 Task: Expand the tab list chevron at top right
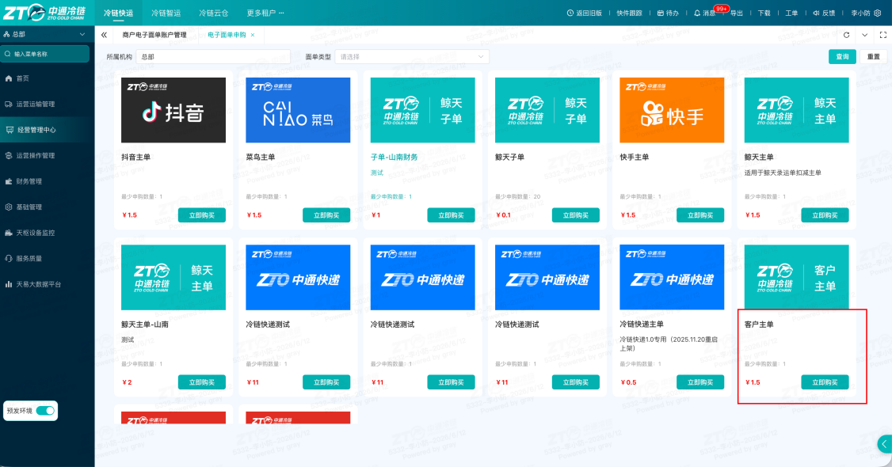[865, 36]
